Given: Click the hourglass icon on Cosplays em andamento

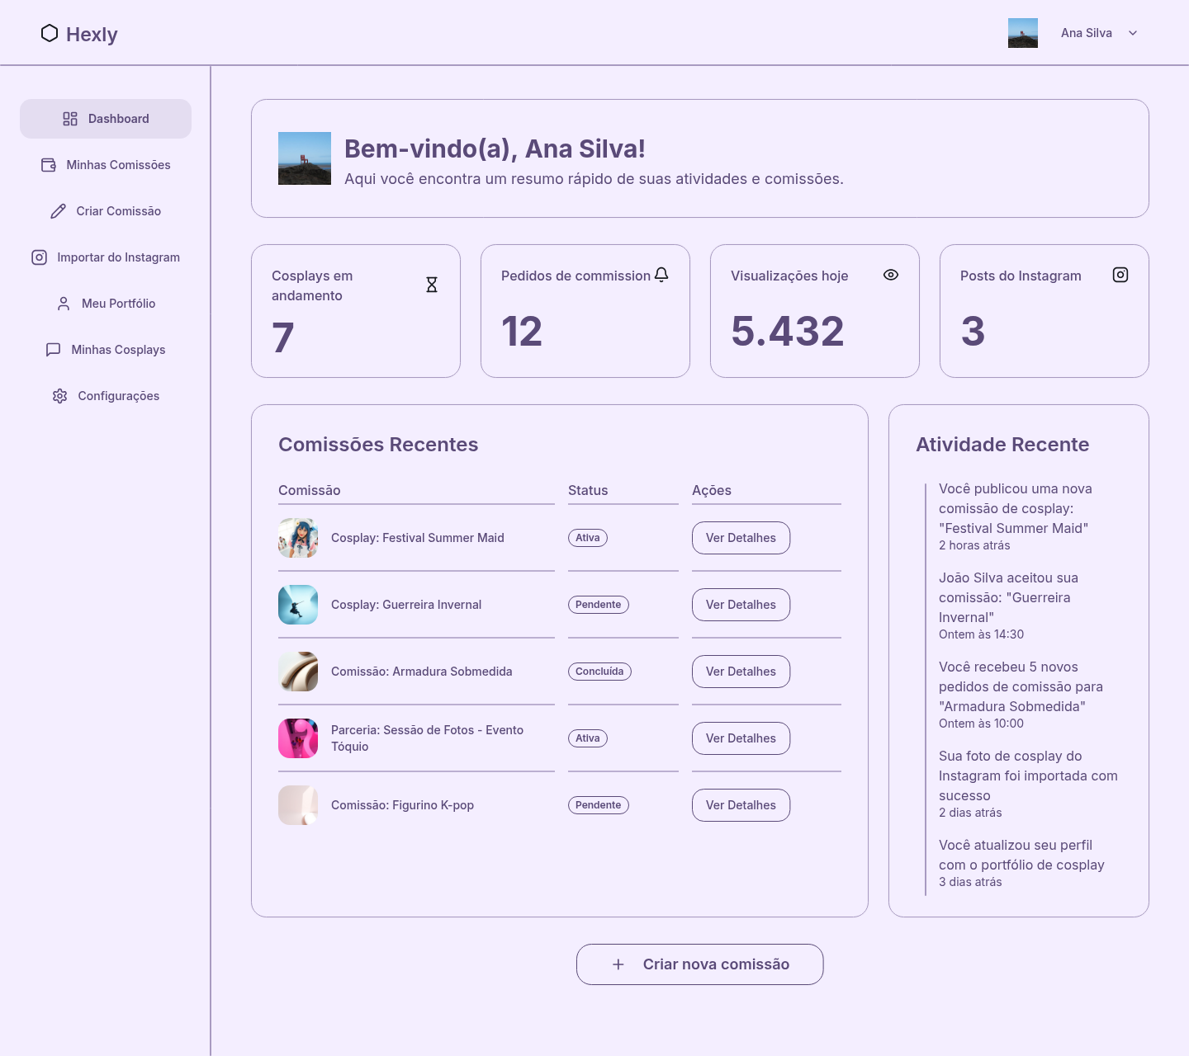Looking at the screenshot, I should [432, 284].
